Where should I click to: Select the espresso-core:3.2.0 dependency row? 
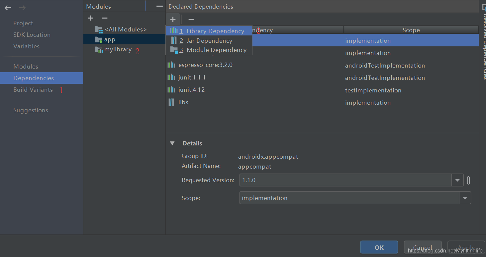pos(322,65)
